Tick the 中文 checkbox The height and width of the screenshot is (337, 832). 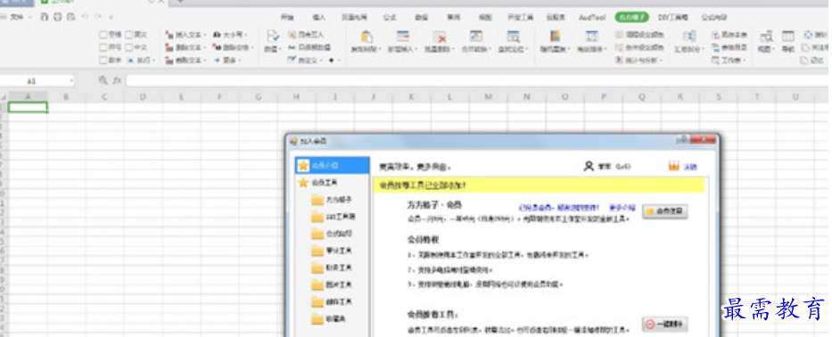128,48
